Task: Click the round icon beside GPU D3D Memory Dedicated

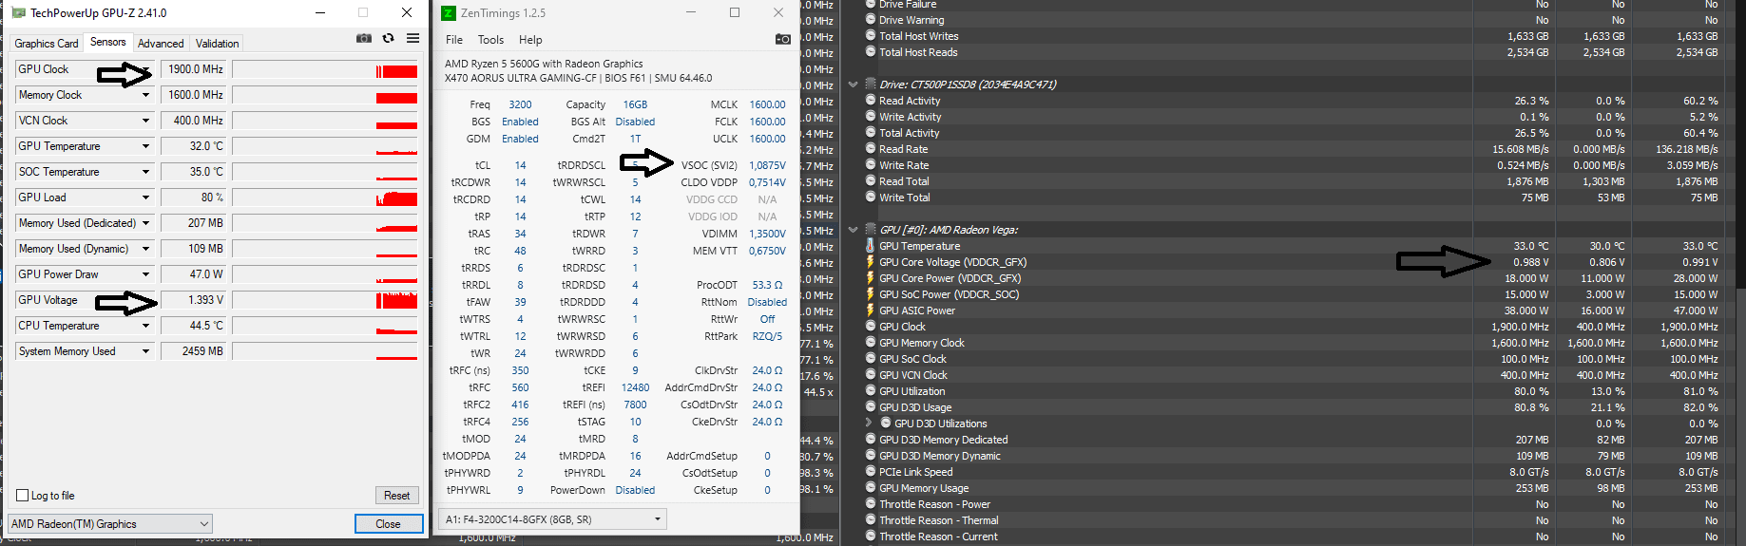Action: (x=870, y=440)
